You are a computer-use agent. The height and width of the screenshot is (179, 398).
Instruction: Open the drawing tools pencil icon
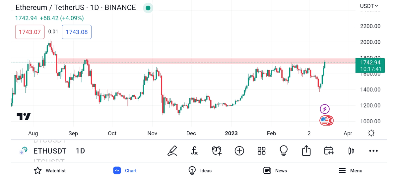(x=172, y=151)
